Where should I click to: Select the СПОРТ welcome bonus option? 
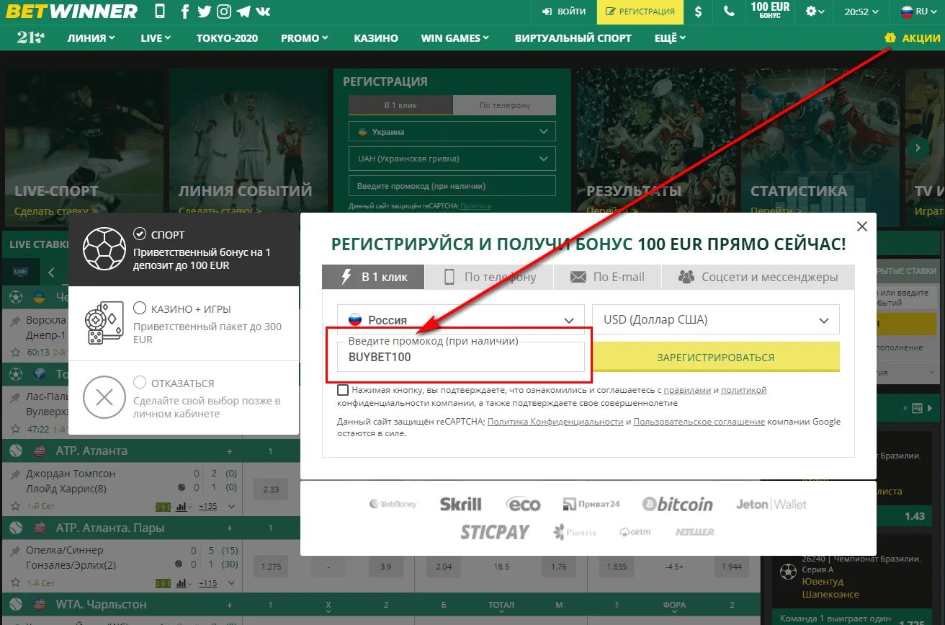[x=183, y=249]
